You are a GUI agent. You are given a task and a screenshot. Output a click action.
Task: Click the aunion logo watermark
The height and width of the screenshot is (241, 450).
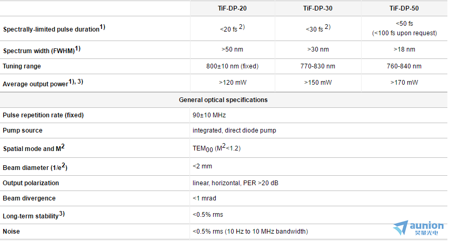pos(418,228)
